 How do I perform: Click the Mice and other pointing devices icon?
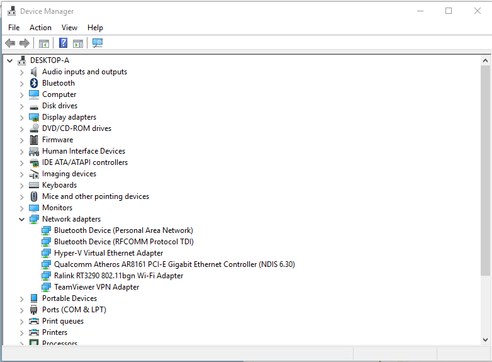pyautogui.click(x=34, y=196)
